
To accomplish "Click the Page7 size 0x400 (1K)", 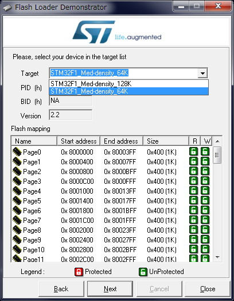I will [162, 221].
